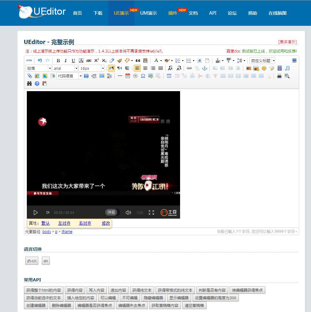The height and width of the screenshot is (312, 311).
Task: Go to the 文档 menu item
Action: (x=193, y=13)
